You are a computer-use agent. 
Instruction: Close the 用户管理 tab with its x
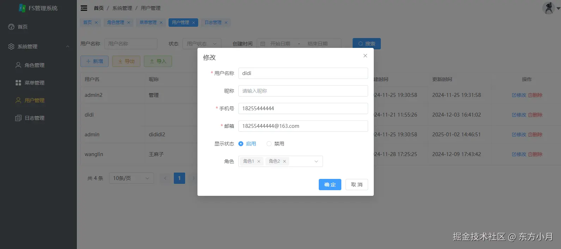[x=194, y=23]
